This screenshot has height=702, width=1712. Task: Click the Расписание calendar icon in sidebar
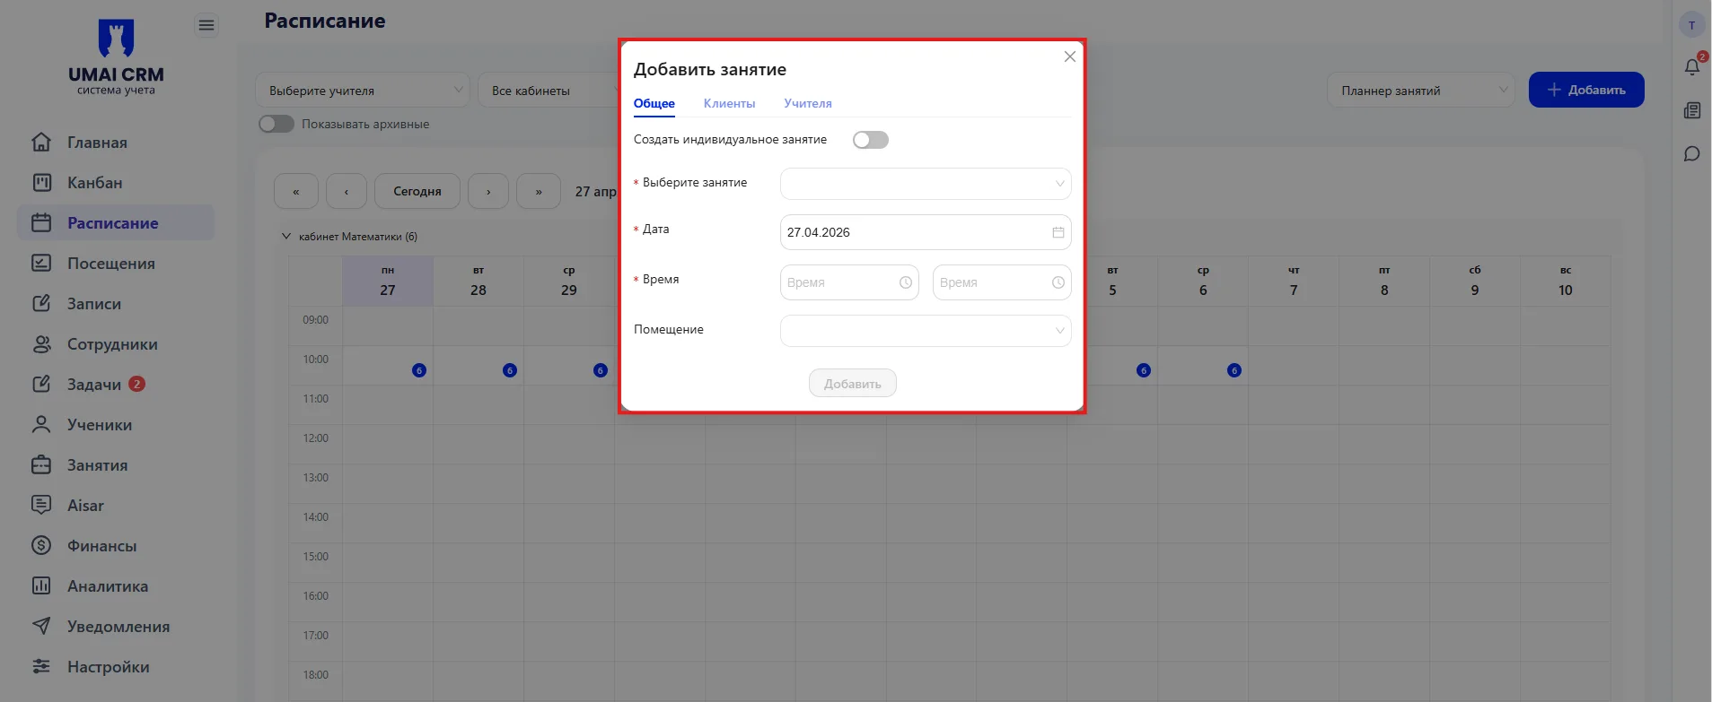pyautogui.click(x=41, y=222)
